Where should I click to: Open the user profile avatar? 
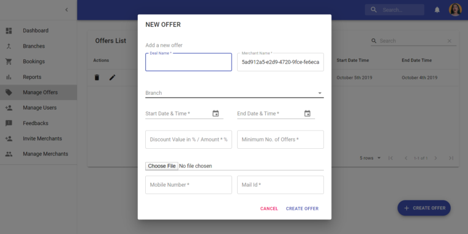pos(455,10)
